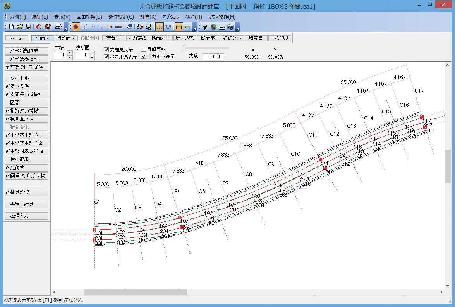Click the floppy disk save icon
455x307 pixels.
28,27
